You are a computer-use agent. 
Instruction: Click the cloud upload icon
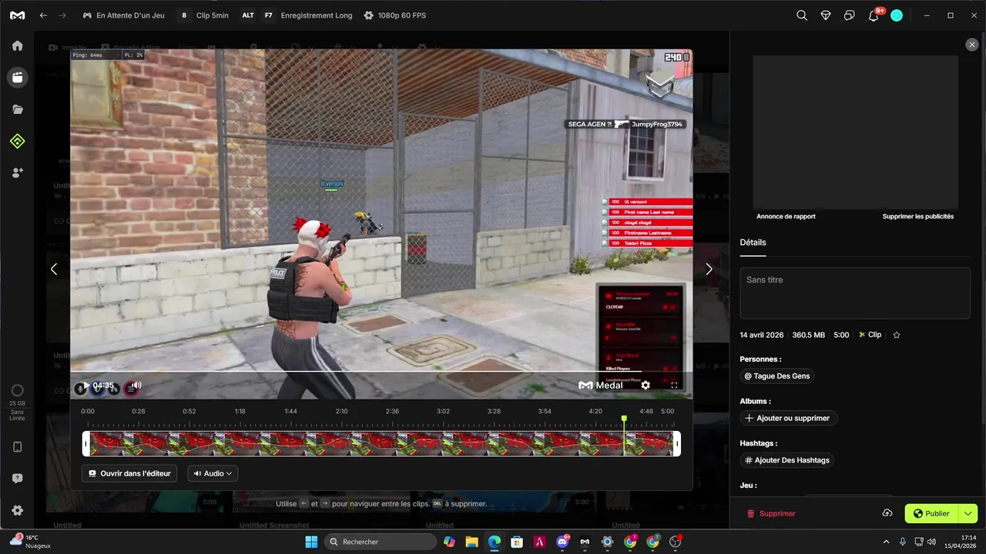coord(887,513)
